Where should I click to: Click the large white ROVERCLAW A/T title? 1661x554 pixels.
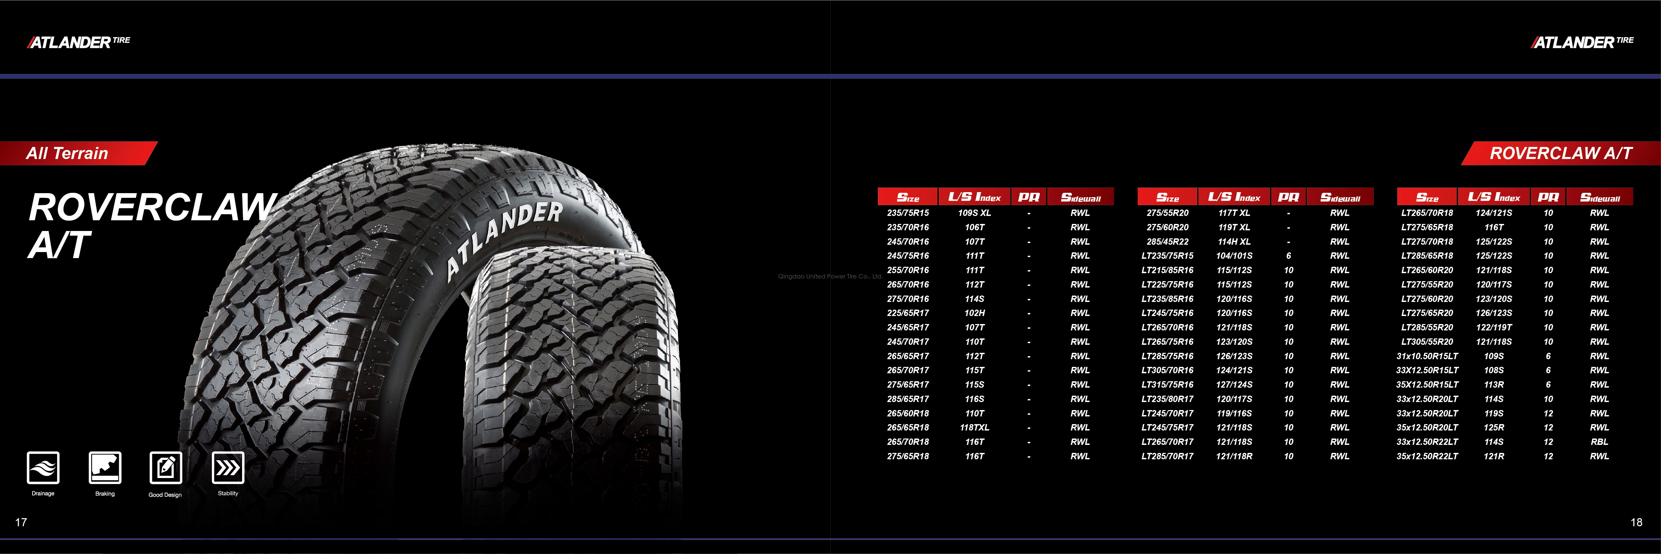[x=153, y=226]
